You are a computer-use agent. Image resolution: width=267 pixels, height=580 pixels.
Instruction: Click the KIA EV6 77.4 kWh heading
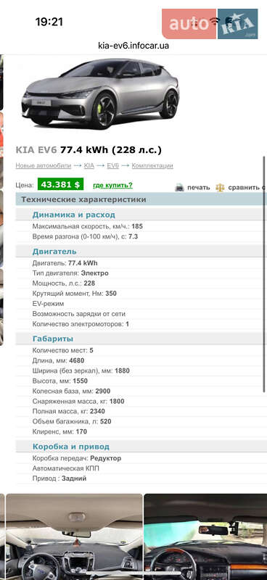pyautogui.click(x=89, y=150)
